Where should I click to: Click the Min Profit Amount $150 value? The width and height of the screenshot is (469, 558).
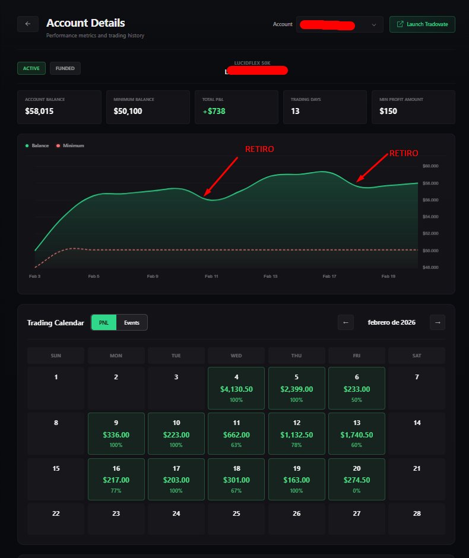click(388, 112)
